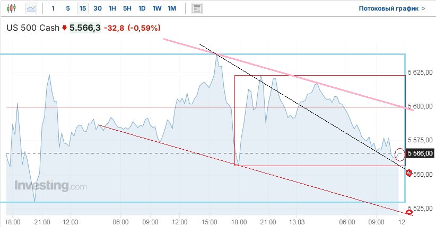Click the US 500 Cash title
This screenshot has height=227, width=436.
click(33, 28)
